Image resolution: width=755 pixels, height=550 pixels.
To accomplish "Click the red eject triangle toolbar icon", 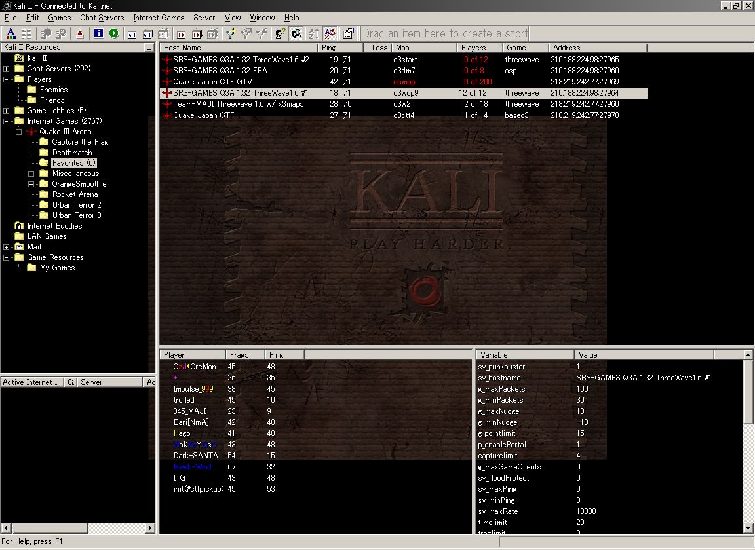I will pos(80,33).
